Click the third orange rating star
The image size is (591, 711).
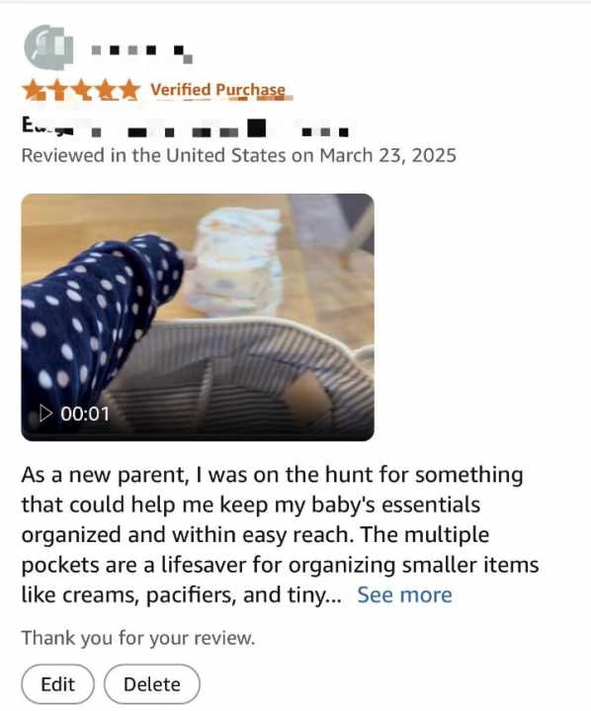pos(81,90)
